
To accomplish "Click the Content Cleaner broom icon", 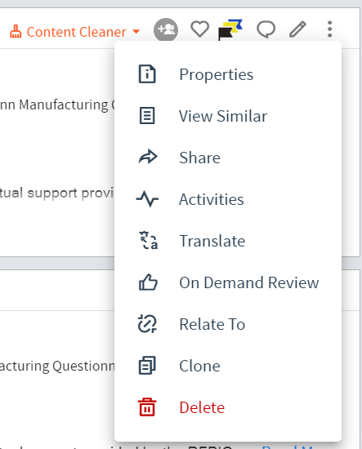I will (16, 31).
